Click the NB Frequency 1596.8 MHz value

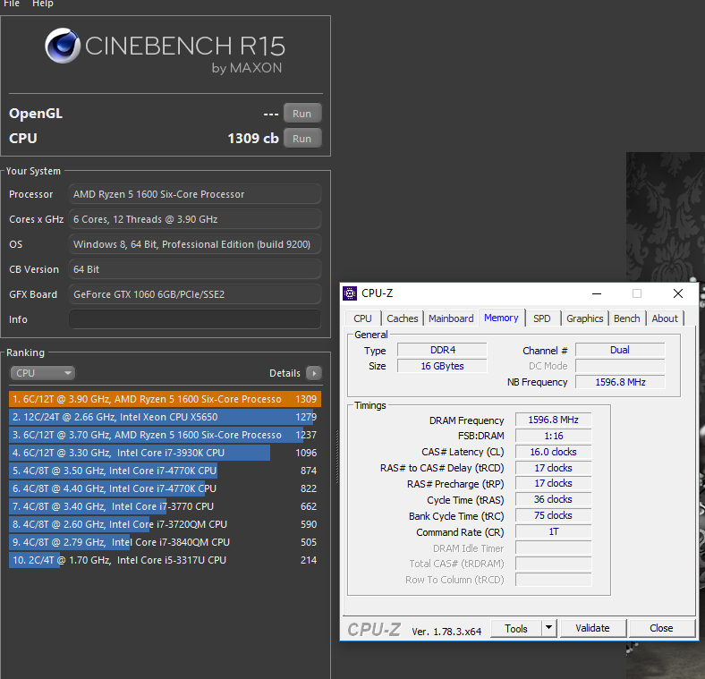tap(620, 382)
